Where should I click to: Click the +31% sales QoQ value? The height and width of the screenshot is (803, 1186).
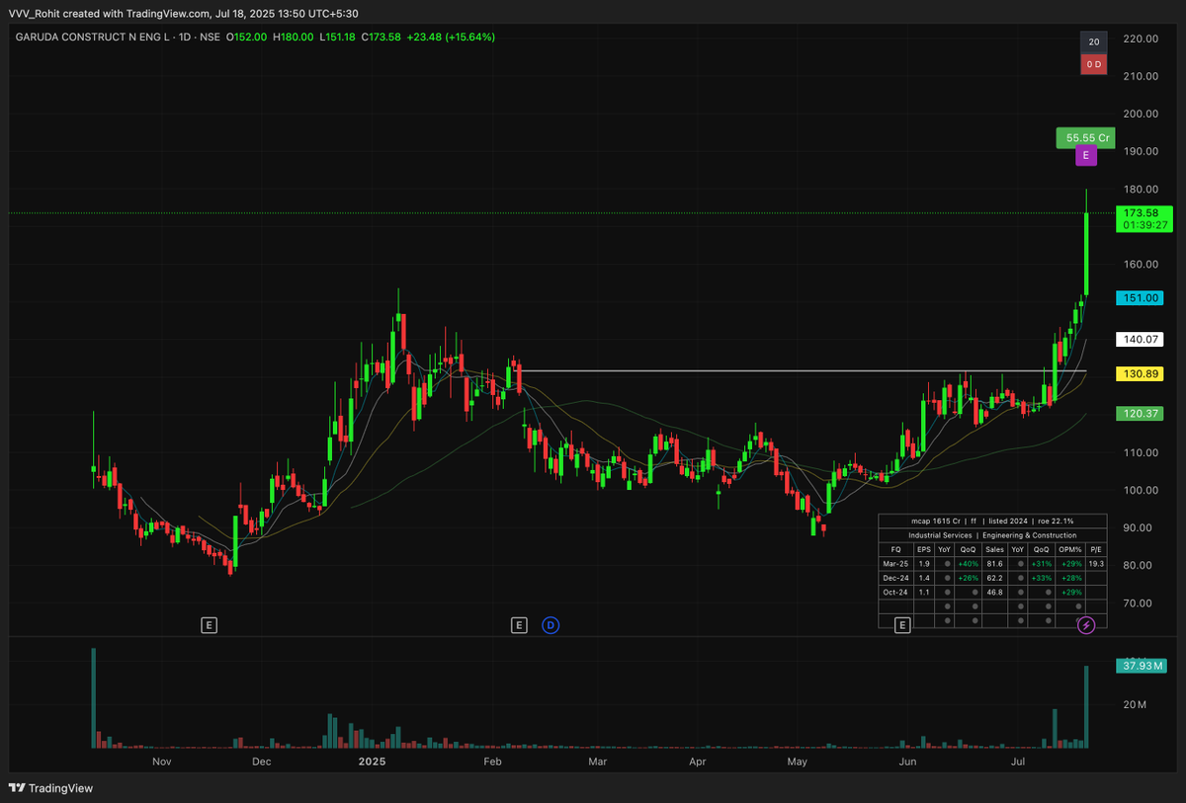coord(1042,563)
